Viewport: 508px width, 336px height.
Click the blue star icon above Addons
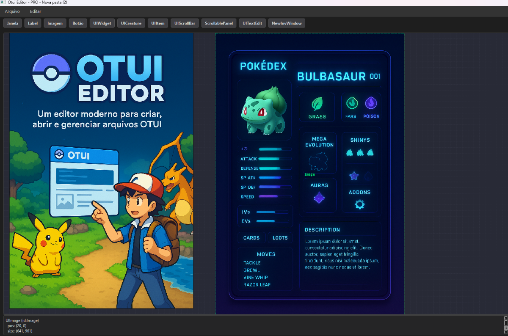(353, 176)
